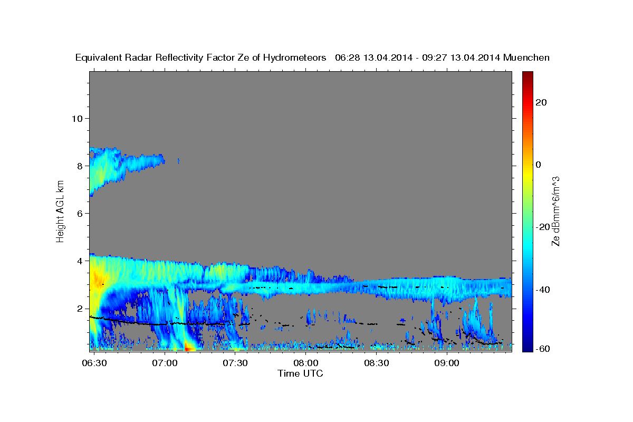Viewport: 633px width, 422px height.
Task: Click the '07:00' time tick label
Action: click(165, 363)
